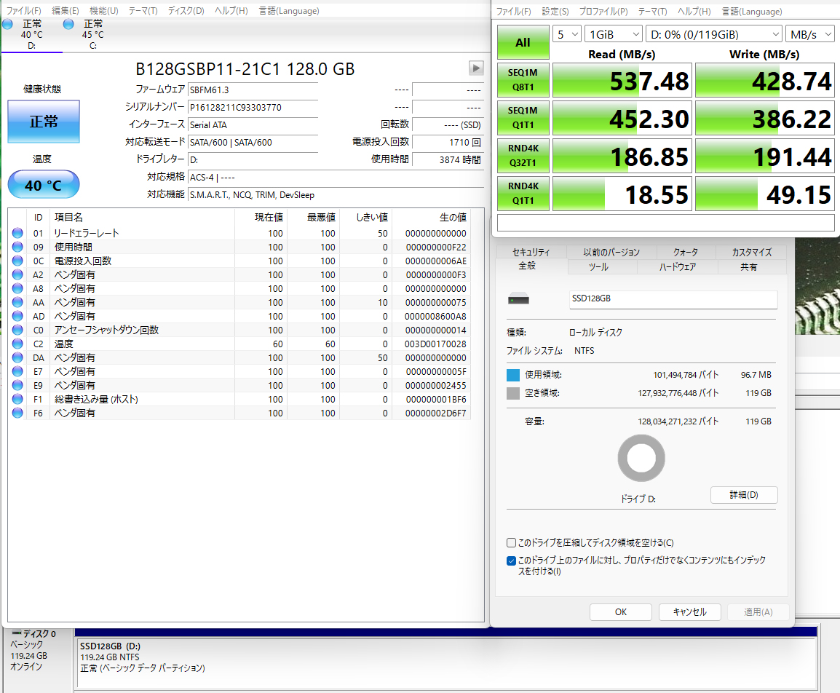
Task: Expand the MB/s unit dropdown
Action: [809, 34]
